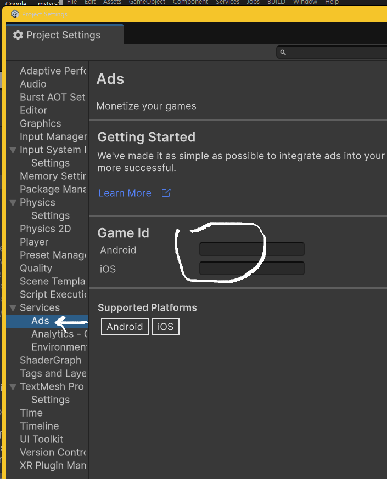The height and width of the screenshot is (479, 387).
Task: Click the Unity logo in title bar
Action: [15, 14]
